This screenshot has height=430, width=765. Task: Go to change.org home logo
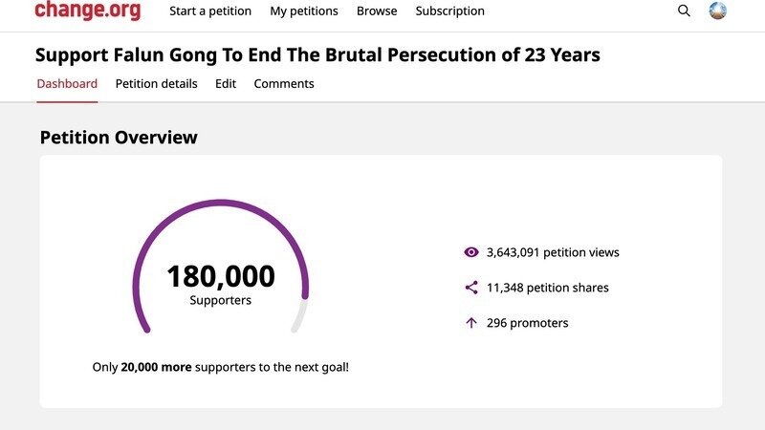point(87,11)
